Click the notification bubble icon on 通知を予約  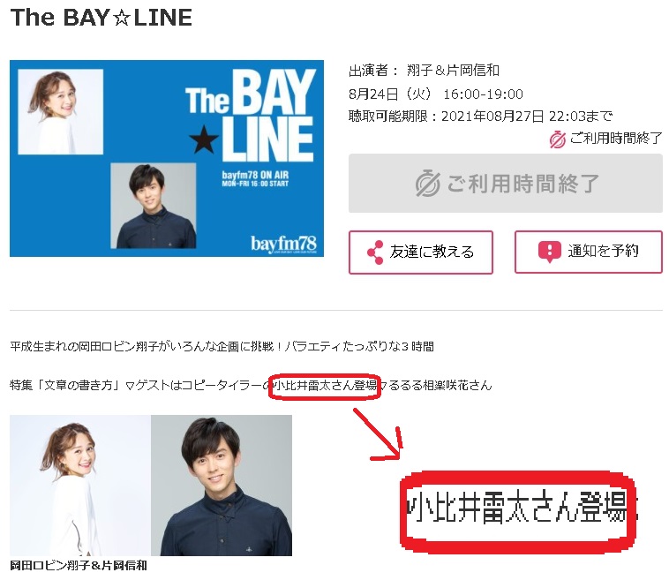click(549, 252)
